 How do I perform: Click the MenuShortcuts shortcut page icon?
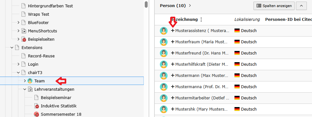click(x=24, y=31)
